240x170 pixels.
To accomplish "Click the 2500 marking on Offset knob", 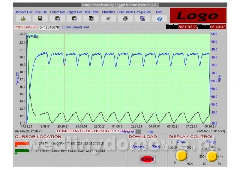I will pyautogui.click(x=174, y=147).
